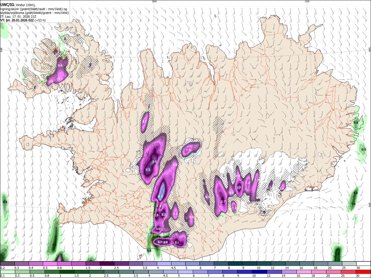Click the 15W longitude label
The height and width of the screenshot is (278, 371).
tap(307, 1)
